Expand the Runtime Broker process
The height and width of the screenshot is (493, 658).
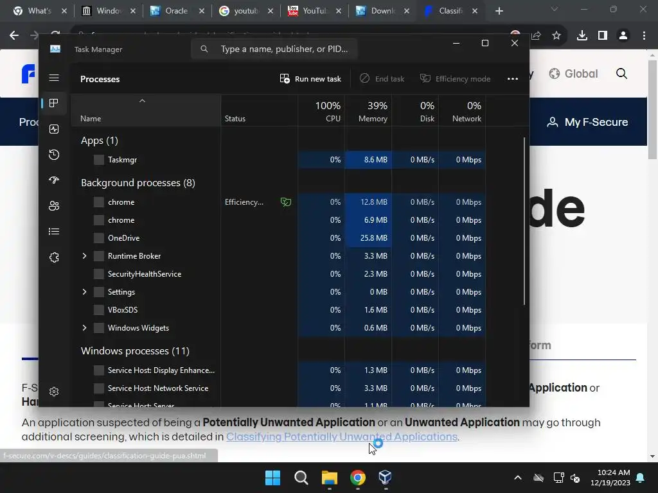click(x=84, y=255)
